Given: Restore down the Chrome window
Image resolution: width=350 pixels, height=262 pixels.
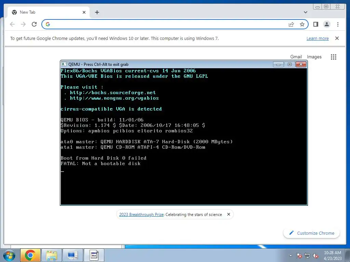Looking at the screenshot, I should coord(326,7).
